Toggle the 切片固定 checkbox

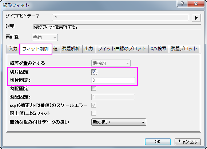pos(94,72)
